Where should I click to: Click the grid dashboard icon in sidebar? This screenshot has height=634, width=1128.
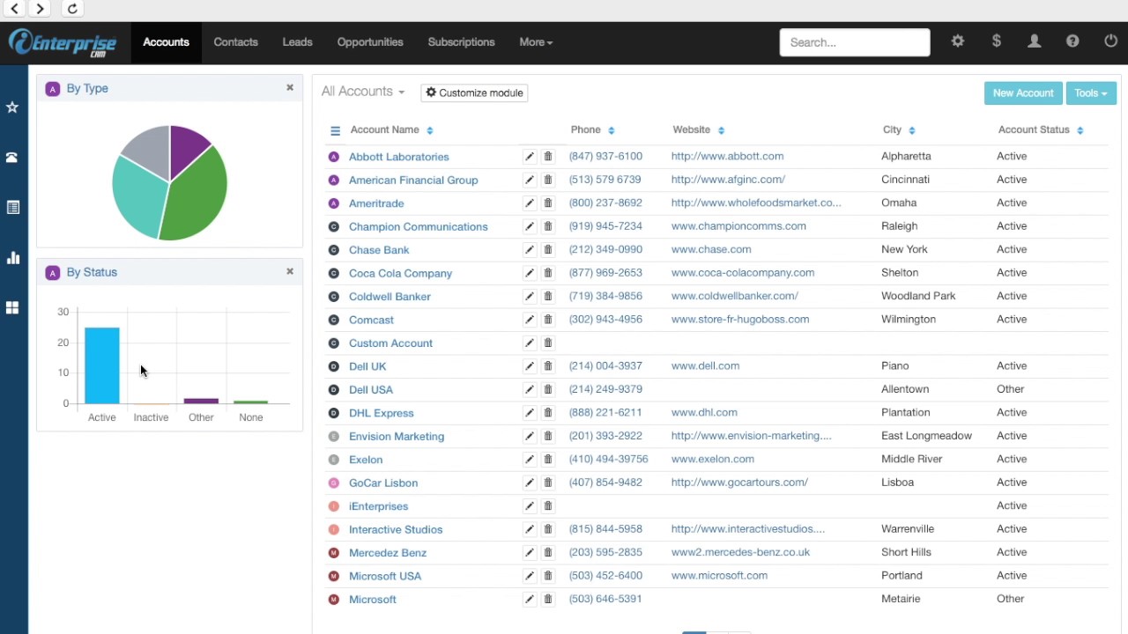point(12,308)
